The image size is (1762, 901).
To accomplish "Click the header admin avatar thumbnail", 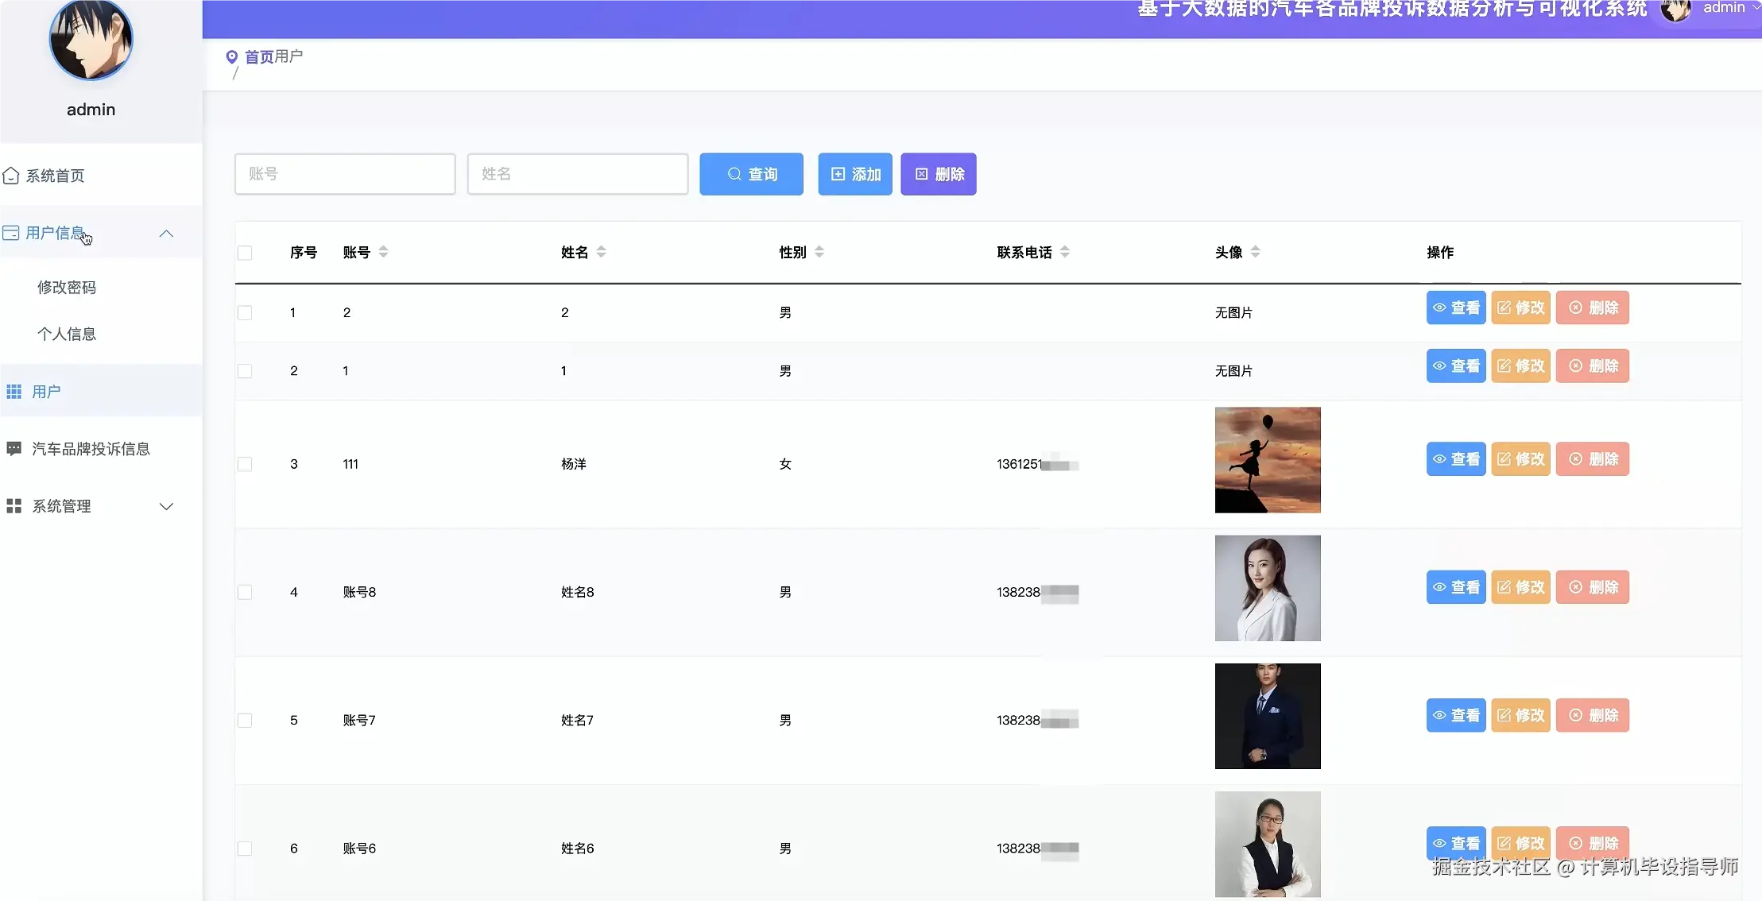I will coord(1676,10).
